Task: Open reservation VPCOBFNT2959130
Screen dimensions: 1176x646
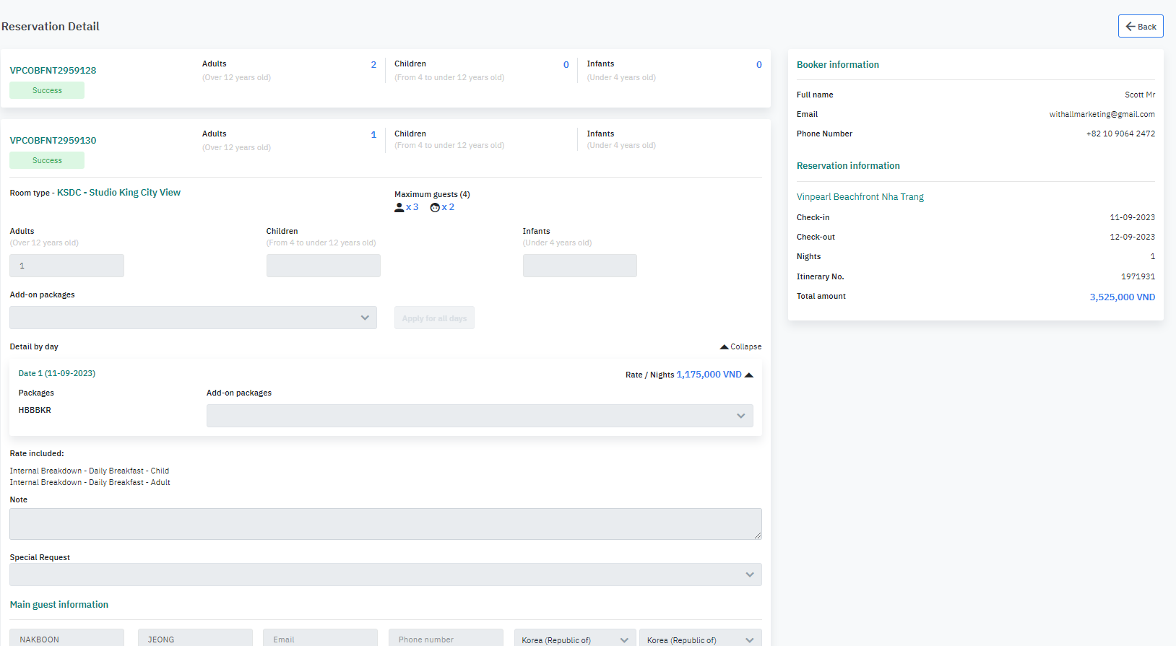Action: [x=53, y=141]
